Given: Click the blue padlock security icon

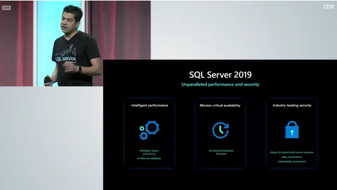Looking at the screenshot, I should tap(292, 130).
